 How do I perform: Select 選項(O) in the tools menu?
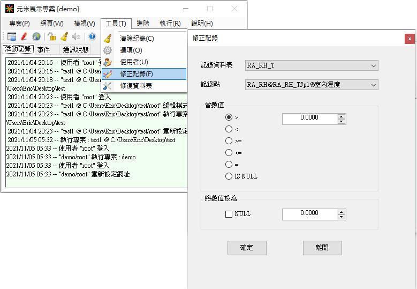pyautogui.click(x=131, y=50)
